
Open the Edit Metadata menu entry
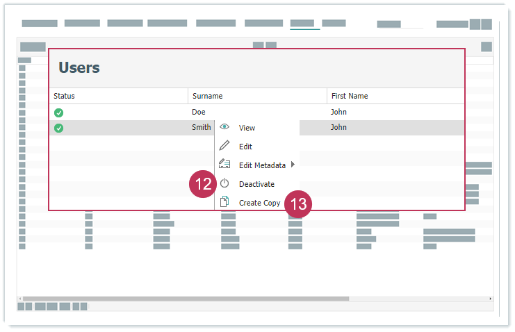pyautogui.click(x=262, y=165)
